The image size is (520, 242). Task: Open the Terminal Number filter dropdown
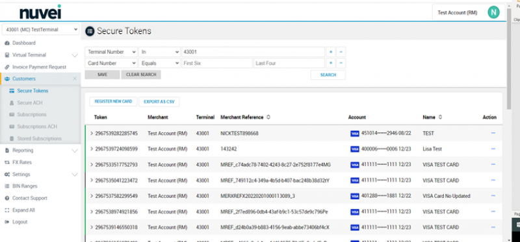[x=110, y=52]
